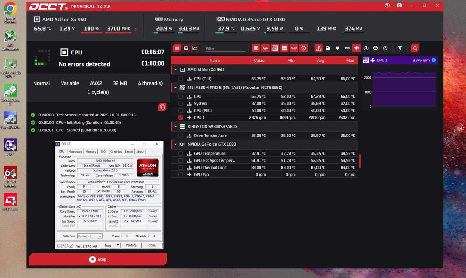Toggle the other sensors question-mark filter

(x=385, y=48)
